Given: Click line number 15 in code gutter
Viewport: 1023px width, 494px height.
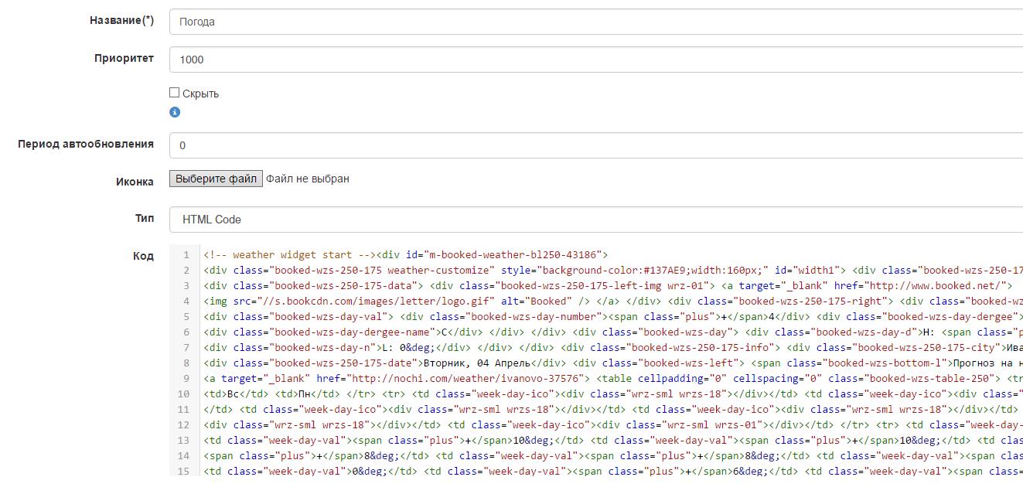Looking at the screenshot, I should click(x=183, y=471).
